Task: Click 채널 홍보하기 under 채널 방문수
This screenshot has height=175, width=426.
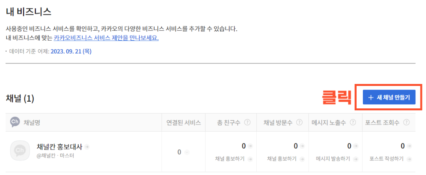Action: [x=282, y=159]
